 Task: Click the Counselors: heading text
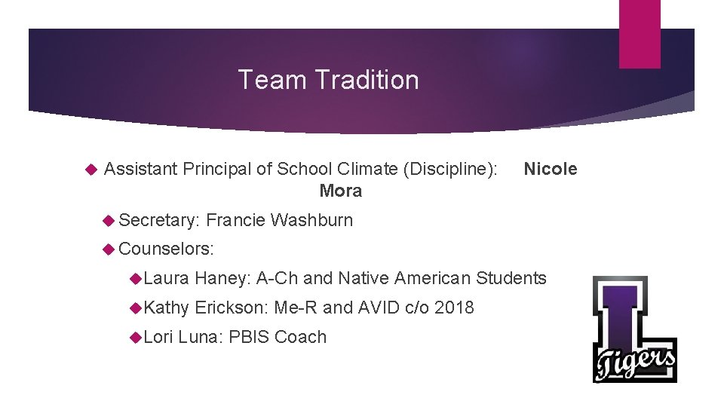(167, 247)
